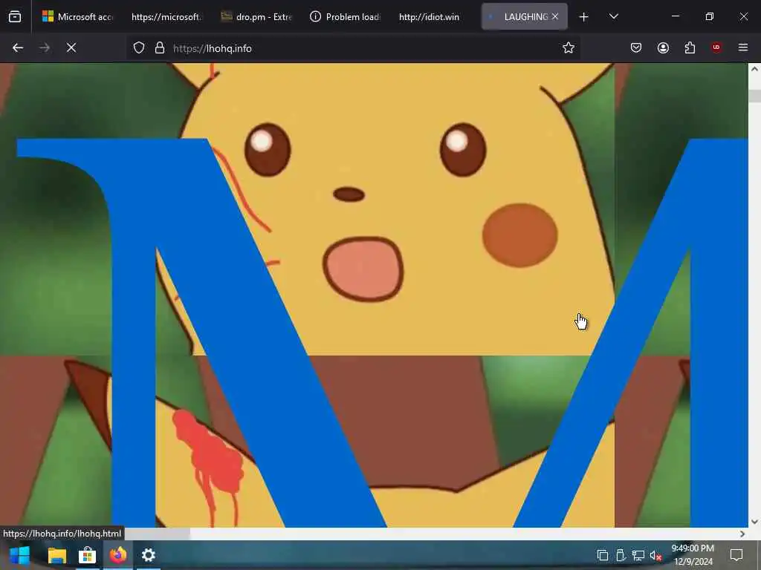Click the overlapping windows tray icon

click(x=602, y=555)
